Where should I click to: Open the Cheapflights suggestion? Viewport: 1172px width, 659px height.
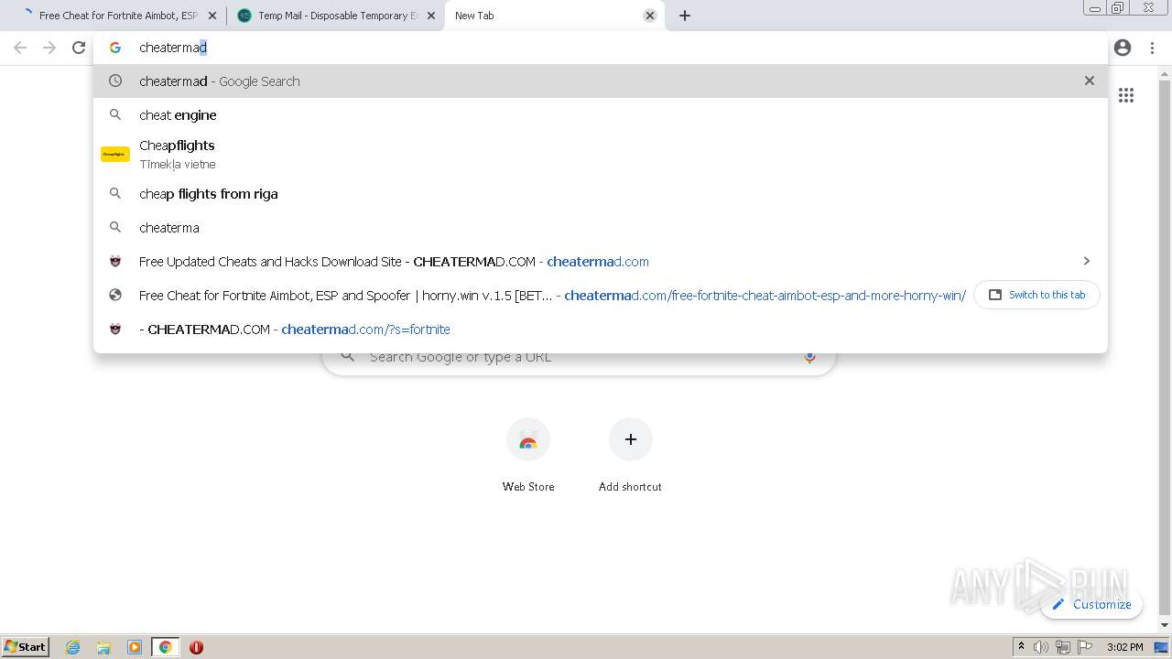pos(601,154)
